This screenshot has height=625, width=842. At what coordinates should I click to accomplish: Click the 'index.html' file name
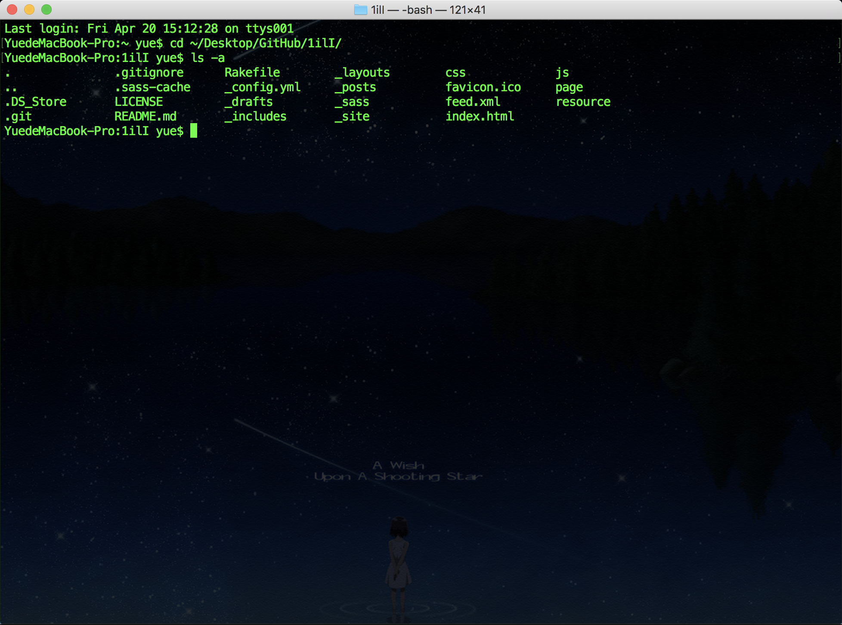click(480, 116)
